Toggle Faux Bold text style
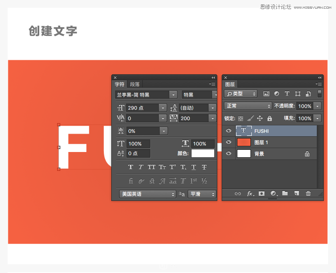Viewport: 336px width, 273px height. click(130, 167)
